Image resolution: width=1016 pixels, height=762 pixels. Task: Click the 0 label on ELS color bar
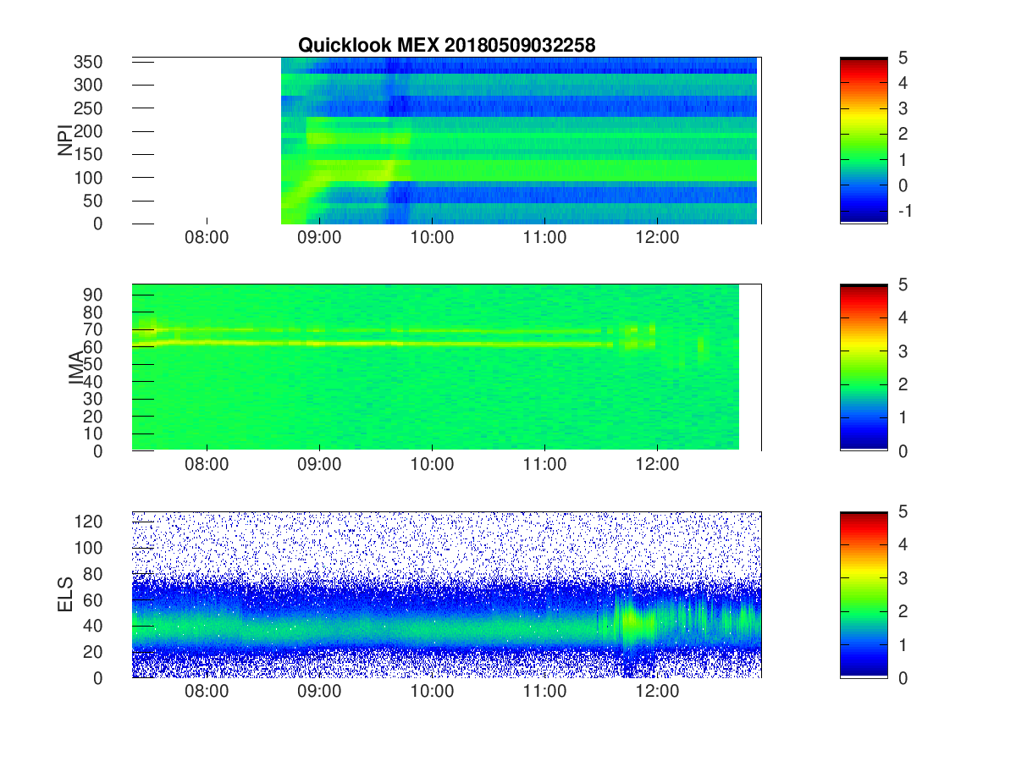click(903, 677)
